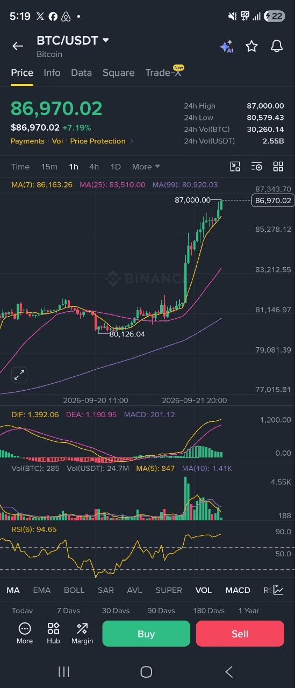
Task: Toggle the MACD sub-indicator
Action: (238, 590)
